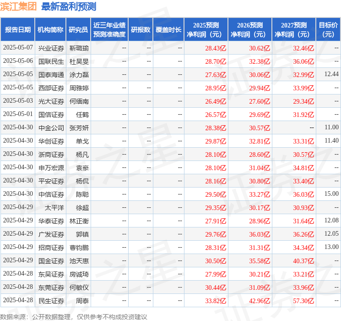Screen dimensions: 341x321
Task: Sort by 报告日期 column header
Action: coord(17,30)
